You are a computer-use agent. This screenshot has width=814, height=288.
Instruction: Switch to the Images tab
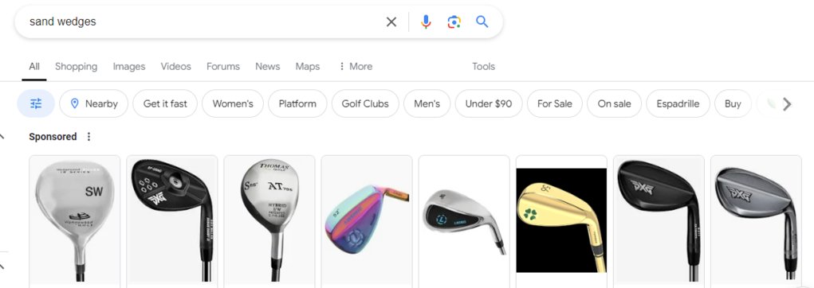click(x=128, y=66)
